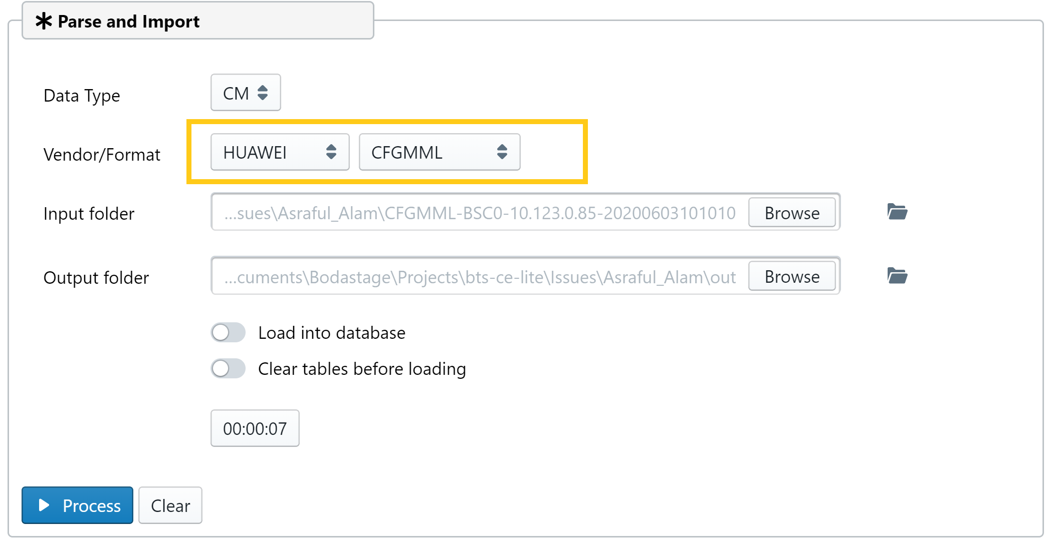Browse for the Input folder
The width and height of the screenshot is (1048, 542).
tap(792, 213)
